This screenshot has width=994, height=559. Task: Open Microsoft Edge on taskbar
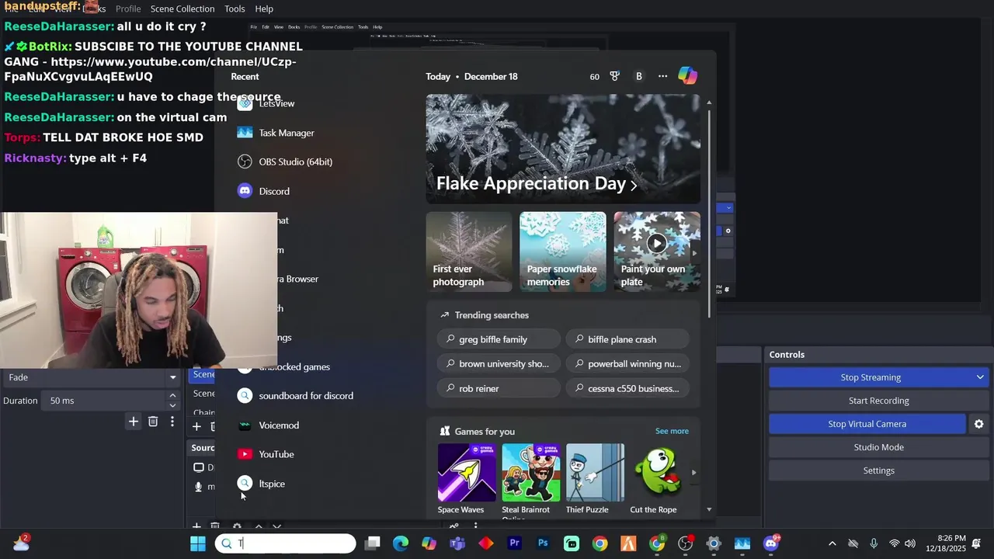401,543
